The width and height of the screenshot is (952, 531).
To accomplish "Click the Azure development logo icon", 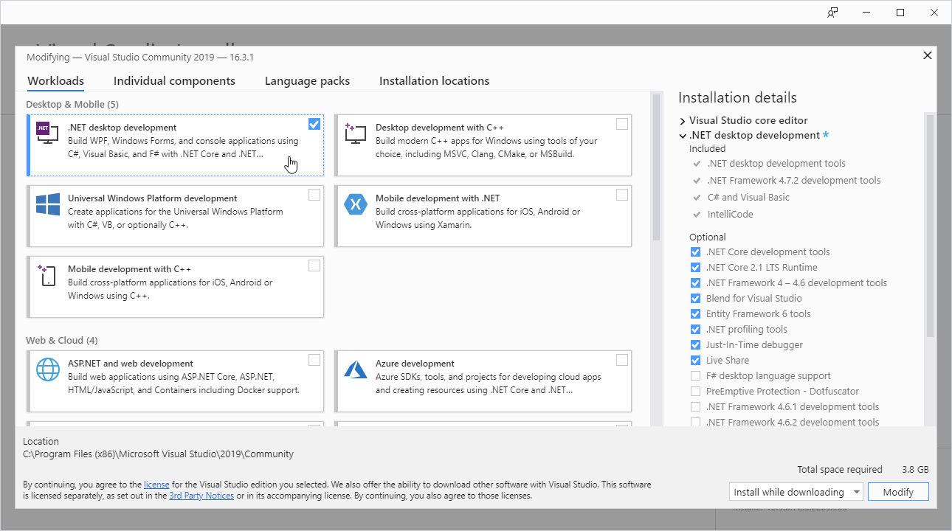I will [355, 368].
